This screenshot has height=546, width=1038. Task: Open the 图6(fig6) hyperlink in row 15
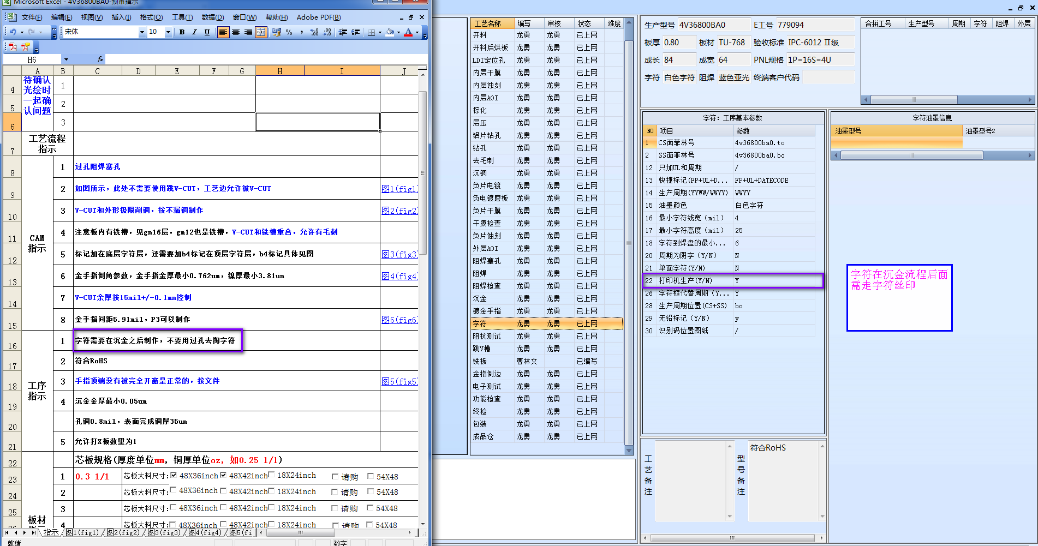(399, 320)
